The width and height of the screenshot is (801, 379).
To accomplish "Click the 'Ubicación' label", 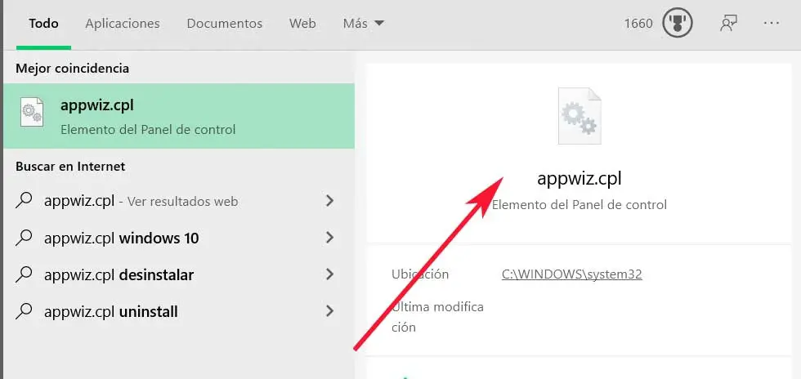I will 420,274.
